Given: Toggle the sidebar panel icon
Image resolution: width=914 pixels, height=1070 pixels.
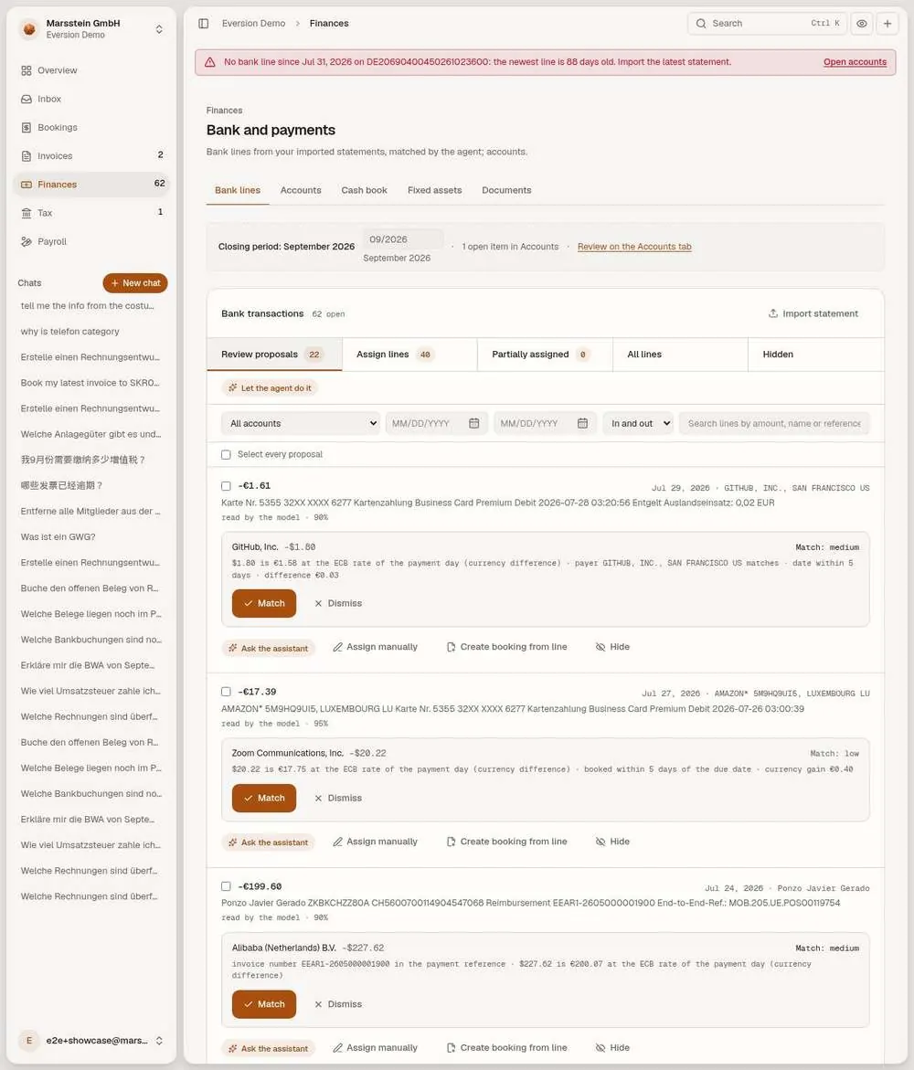Looking at the screenshot, I should point(204,23).
